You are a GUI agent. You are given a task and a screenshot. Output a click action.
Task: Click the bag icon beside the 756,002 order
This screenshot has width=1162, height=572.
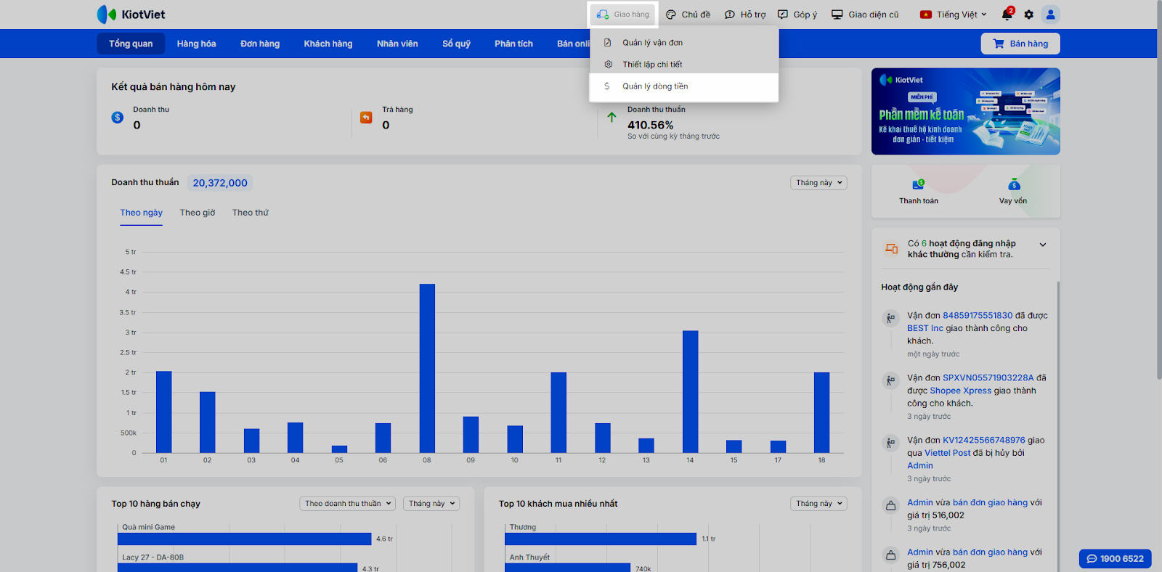(x=890, y=555)
